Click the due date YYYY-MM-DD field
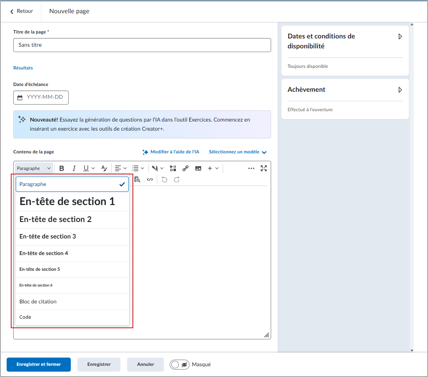This screenshot has height=377, width=428. point(41,98)
